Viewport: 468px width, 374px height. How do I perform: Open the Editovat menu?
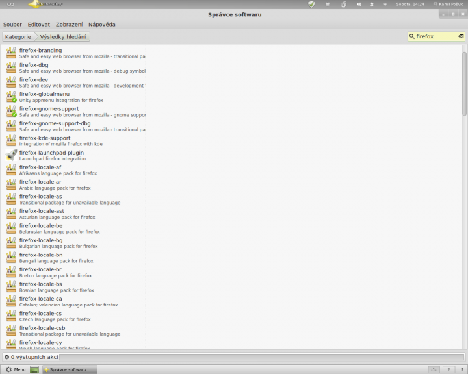[x=39, y=25]
